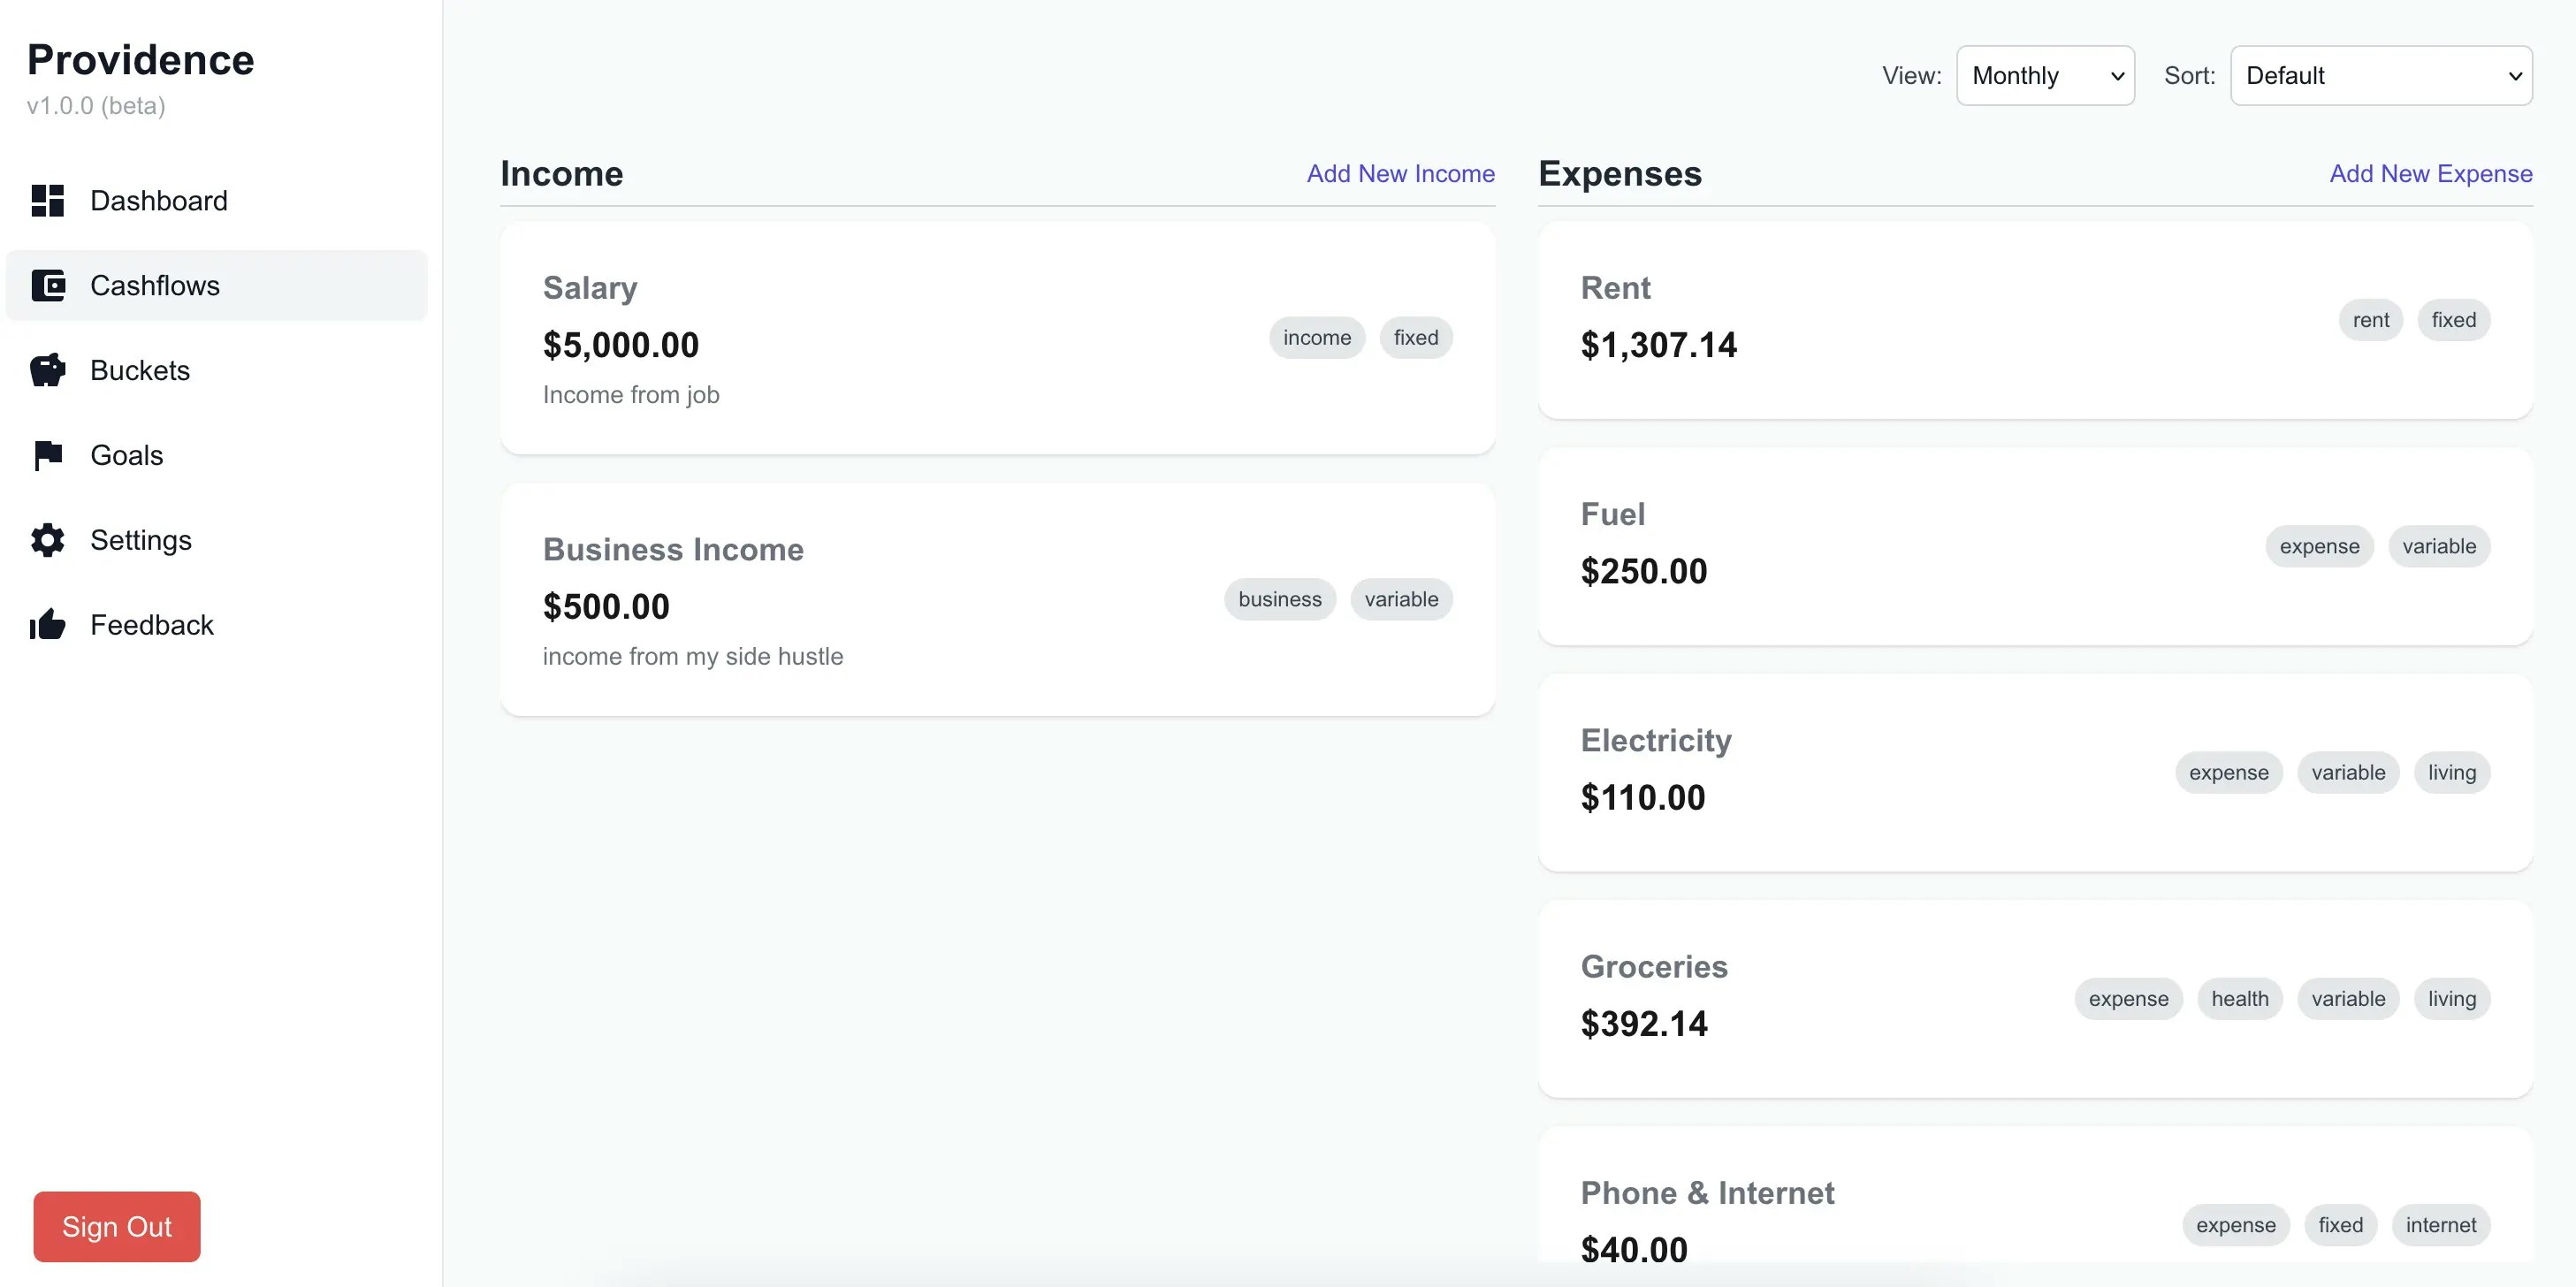Click Add New Expense link
Screen dimensions: 2576x1287
(x=2430, y=174)
